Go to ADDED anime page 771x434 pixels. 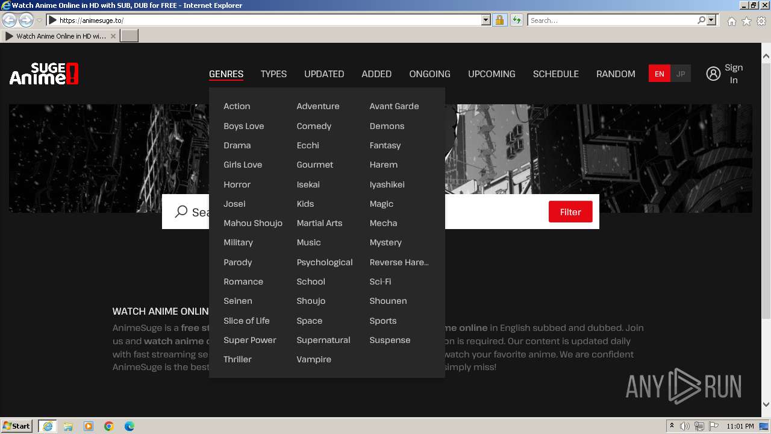pyautogui.click(x=376, y=74)
